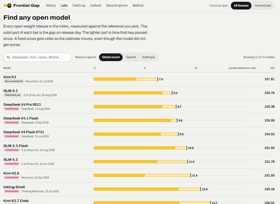The height and width of the screenshot is (204, 280).
Task: Click ECI score 151.94
Action: (x=269, y=148)
